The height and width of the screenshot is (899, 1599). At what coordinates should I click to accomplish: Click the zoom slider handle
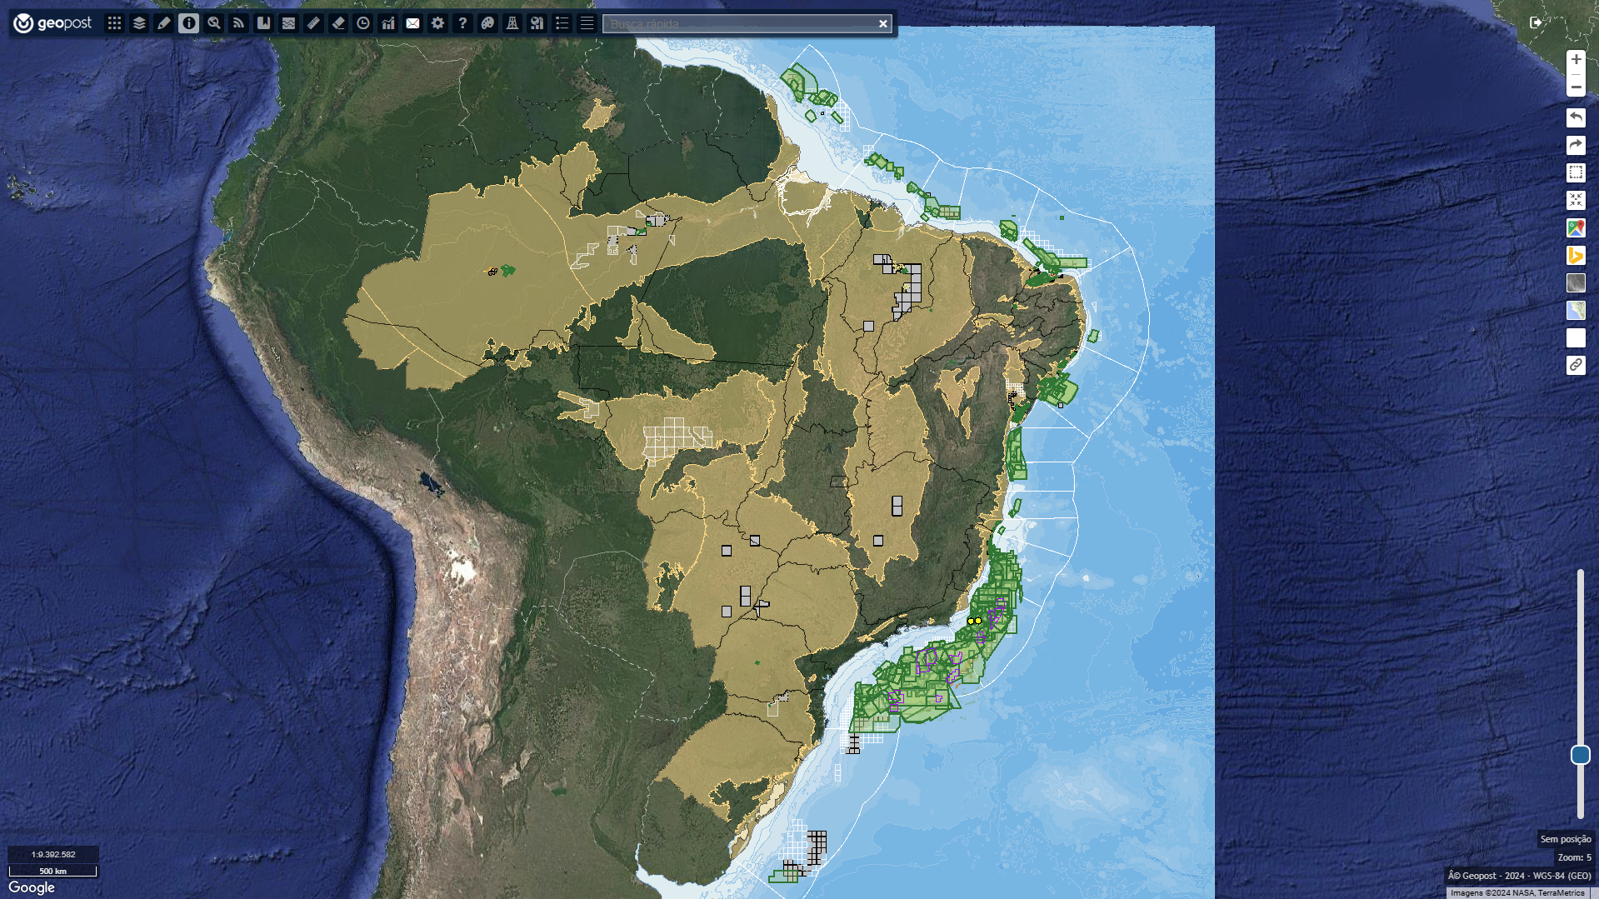click(1582, 754)
